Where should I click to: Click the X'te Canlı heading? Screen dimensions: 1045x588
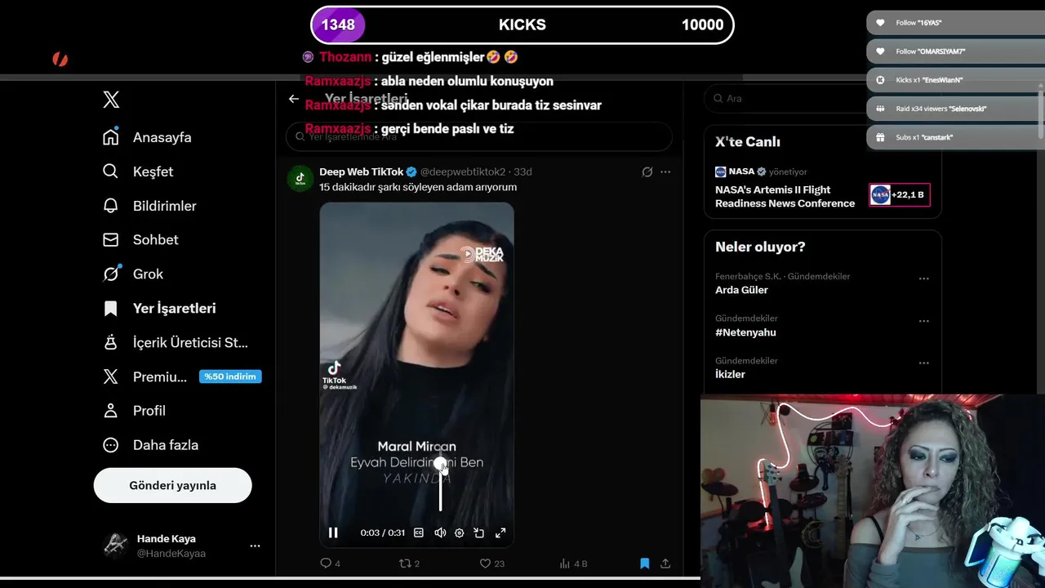748,141
